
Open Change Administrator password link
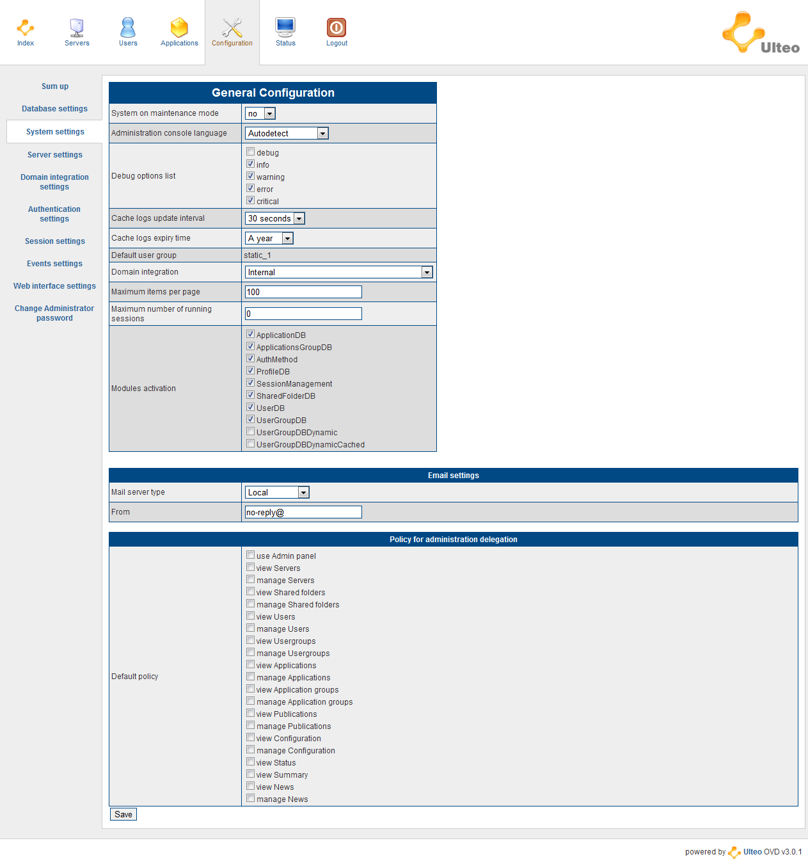point(54,313)
